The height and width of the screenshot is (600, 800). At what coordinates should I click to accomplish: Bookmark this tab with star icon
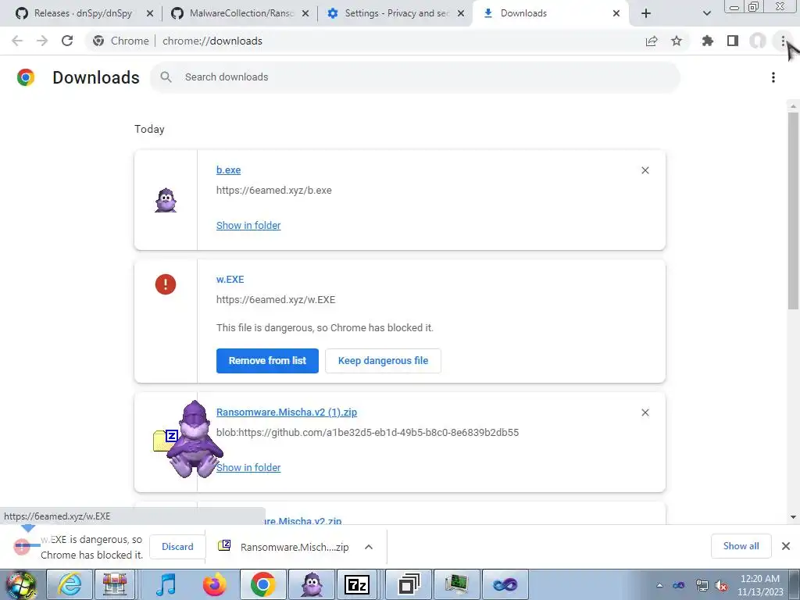pos(677,41)
